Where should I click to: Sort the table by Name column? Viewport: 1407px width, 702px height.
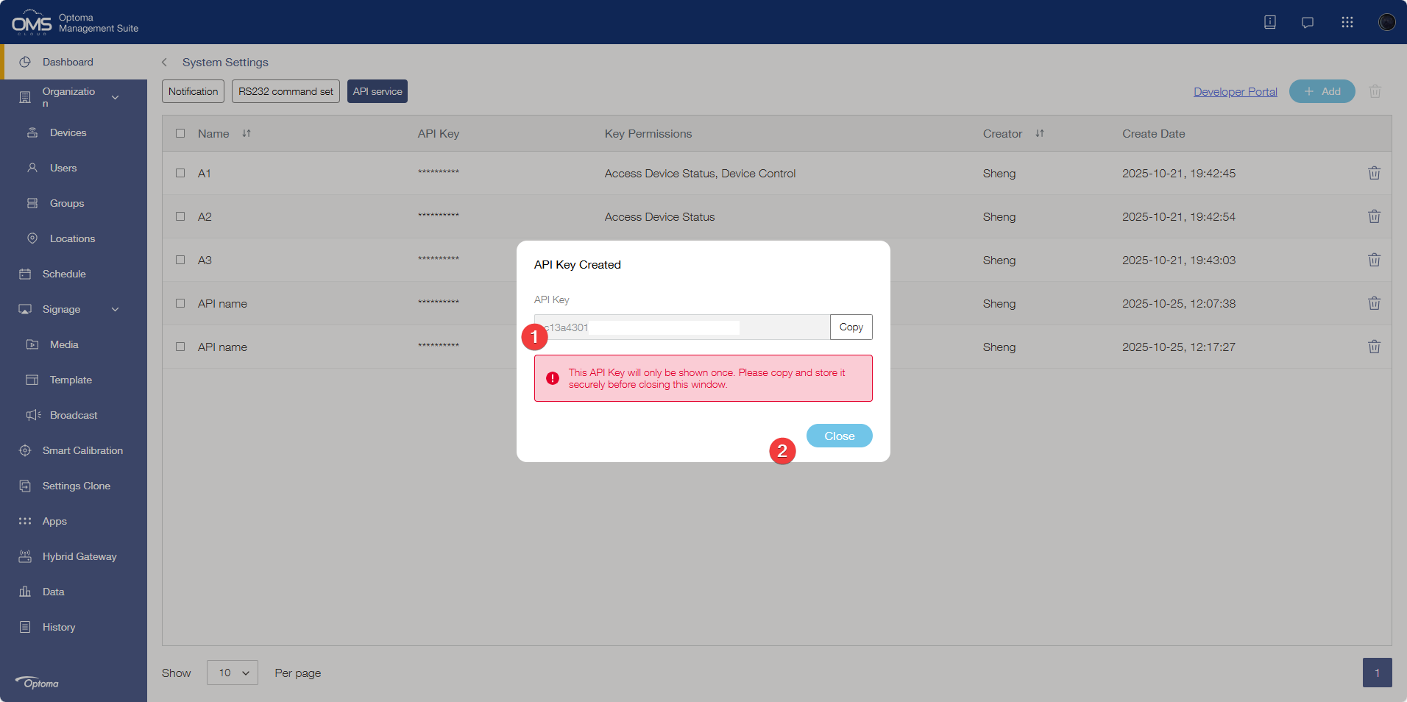click(247, 134)
